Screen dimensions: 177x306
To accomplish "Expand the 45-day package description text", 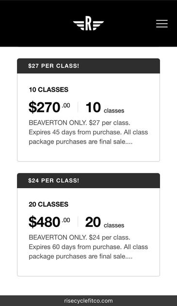I will tap(88, 132).
